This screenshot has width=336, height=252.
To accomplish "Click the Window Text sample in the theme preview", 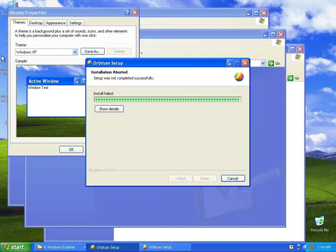I will click(38, 87).
